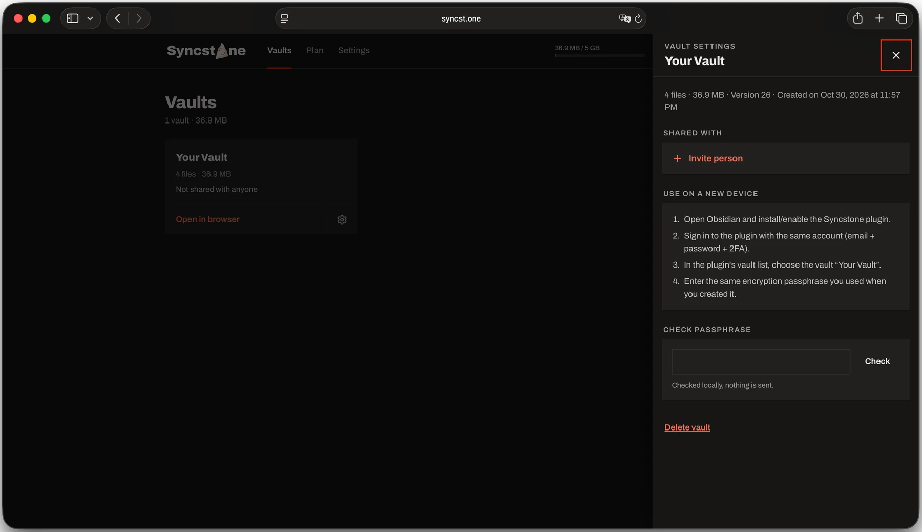Click the Invite person button
Screen dimensions: 922x532
(786, 158)
